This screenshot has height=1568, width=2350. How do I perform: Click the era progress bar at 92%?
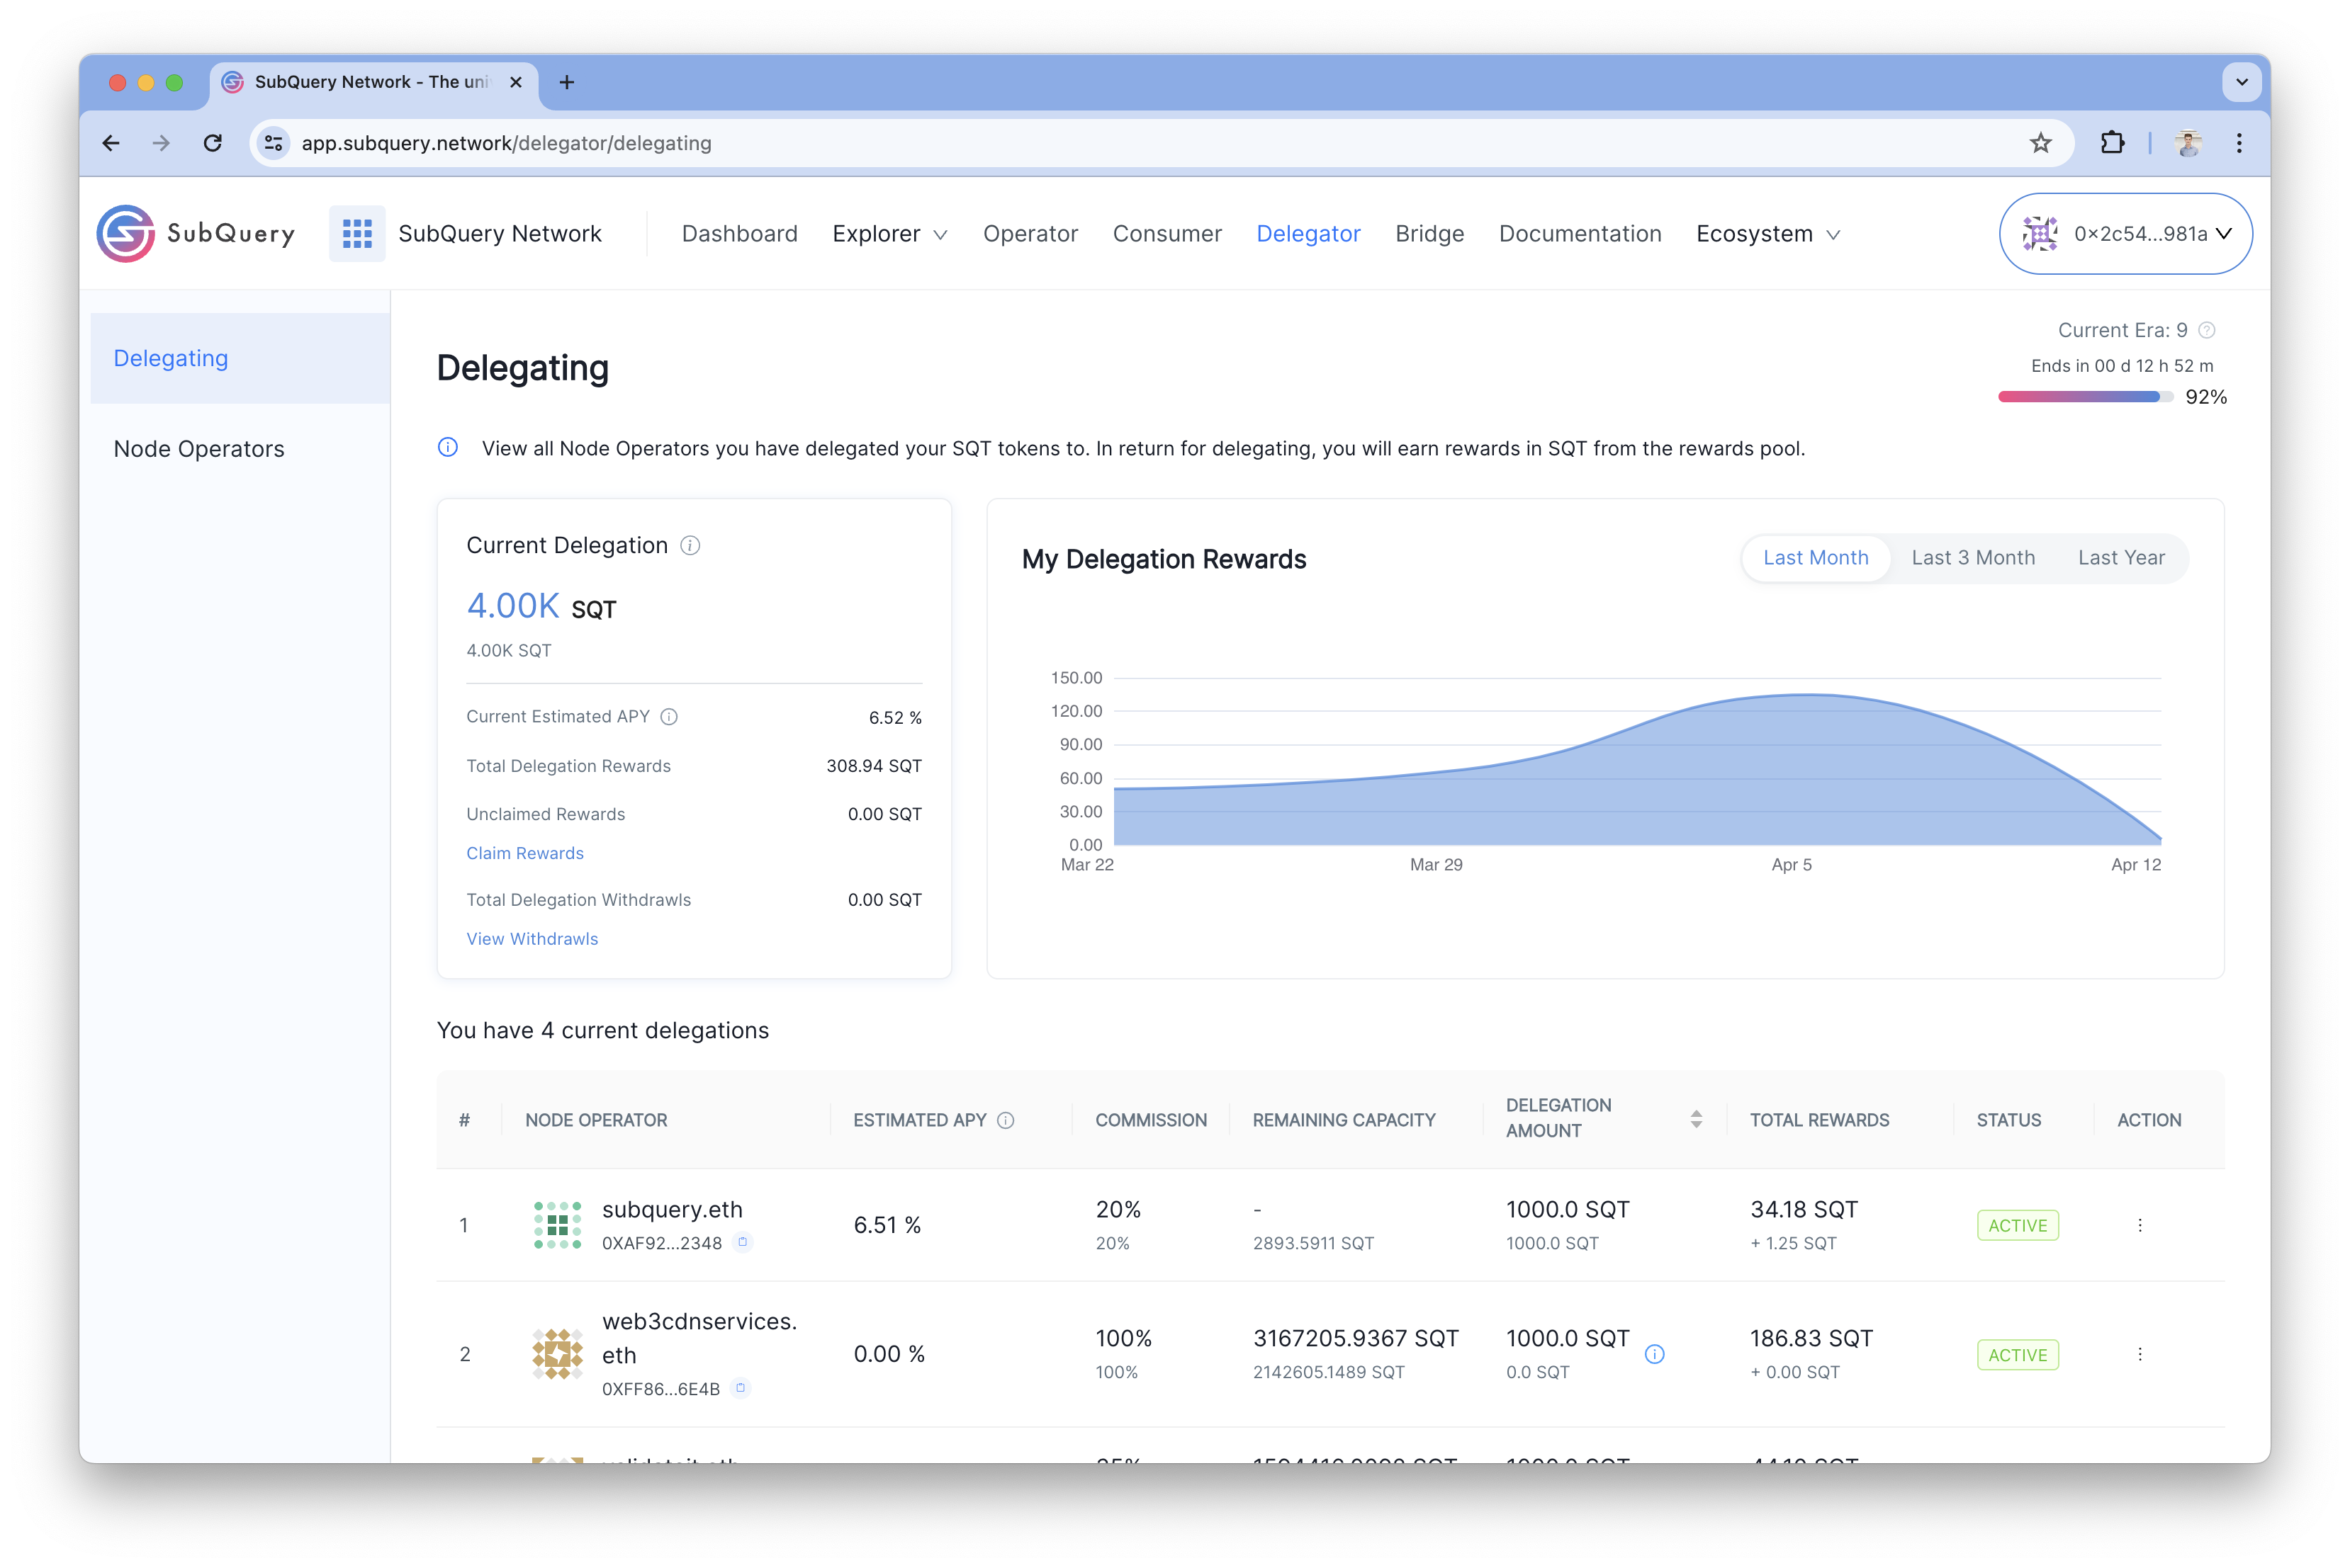[2085, 397]
